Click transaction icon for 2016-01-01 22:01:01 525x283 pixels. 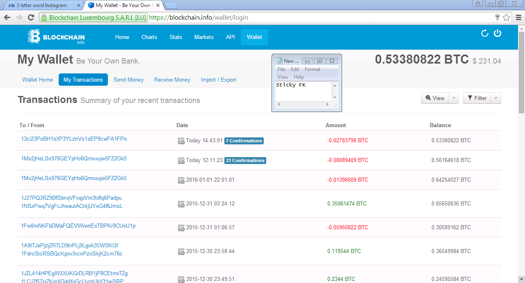pyautogui.click(x=181, y=180)
